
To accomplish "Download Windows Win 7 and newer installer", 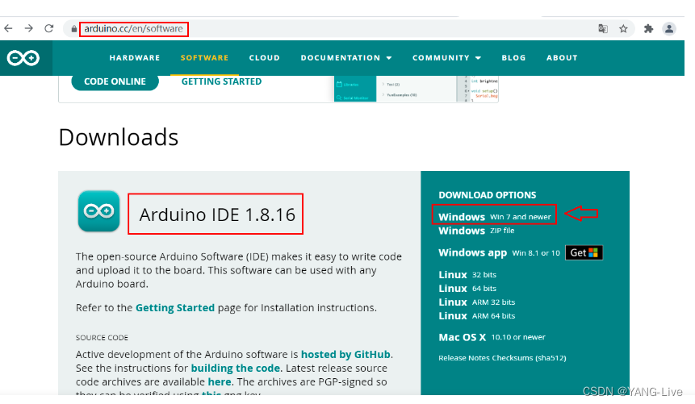I will (494, 217).
